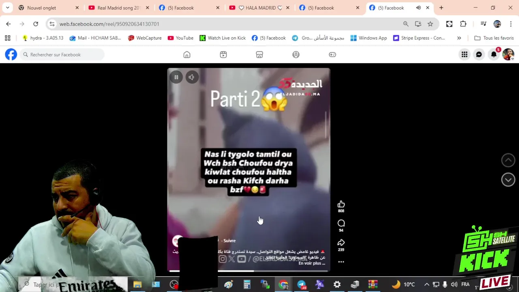The height and width of the screenshot is (292, 519).
Task: Open Windows App bookmark
Action: click(369, 38)
